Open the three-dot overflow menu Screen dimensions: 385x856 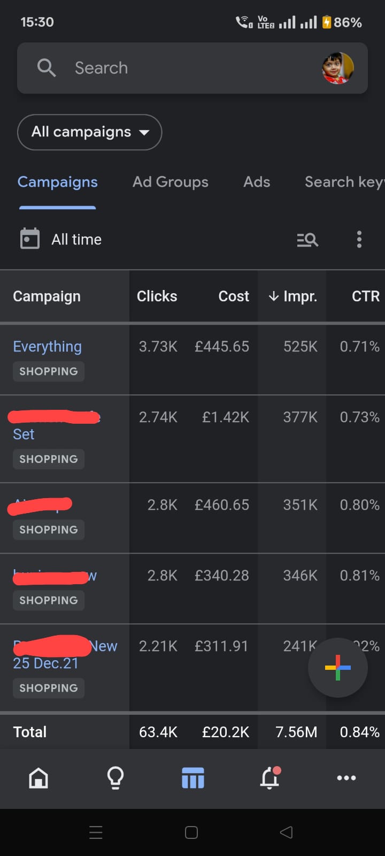[359, 239]
